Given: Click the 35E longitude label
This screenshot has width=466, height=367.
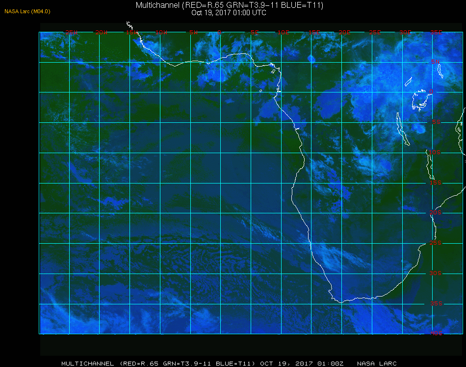Looking at the screenshot, I should pyautogui.click(x=436, y=32).
